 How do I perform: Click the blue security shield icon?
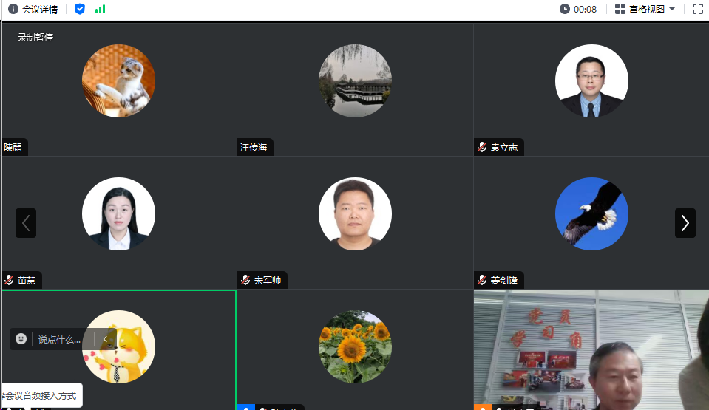(80, 9)
